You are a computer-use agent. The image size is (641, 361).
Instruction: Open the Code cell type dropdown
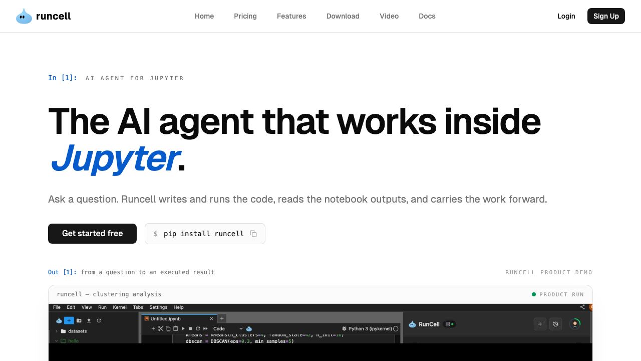click(228, 328)
